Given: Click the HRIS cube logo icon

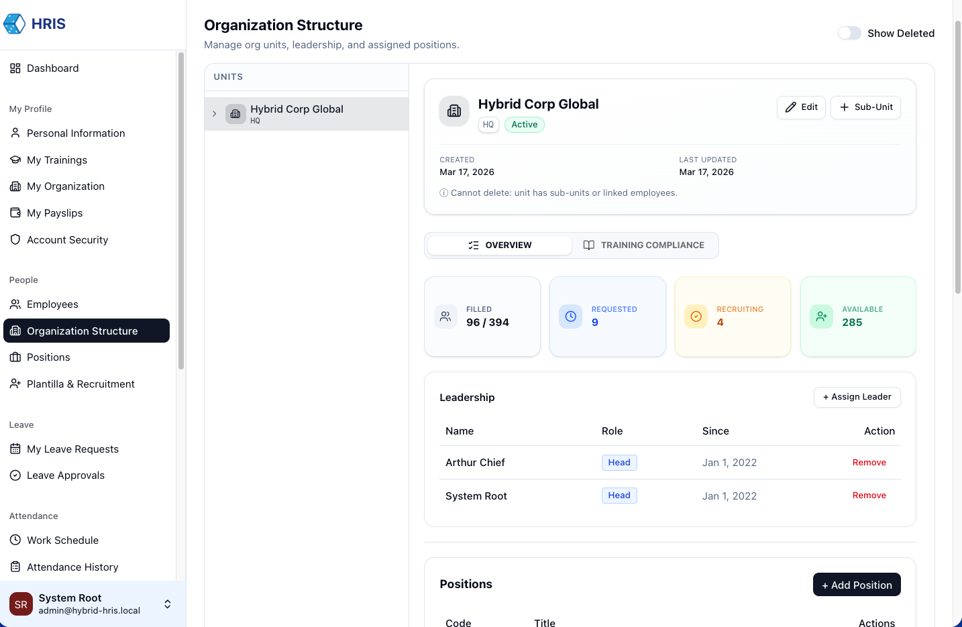Looking at the screenshot, I should [15, 24].
